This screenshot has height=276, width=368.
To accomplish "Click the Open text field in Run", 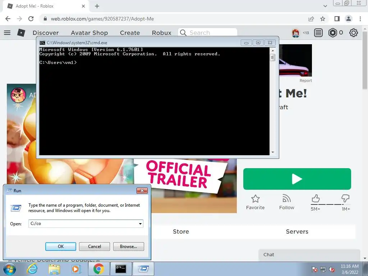I will pyautogui.click(x=83, y=224).
